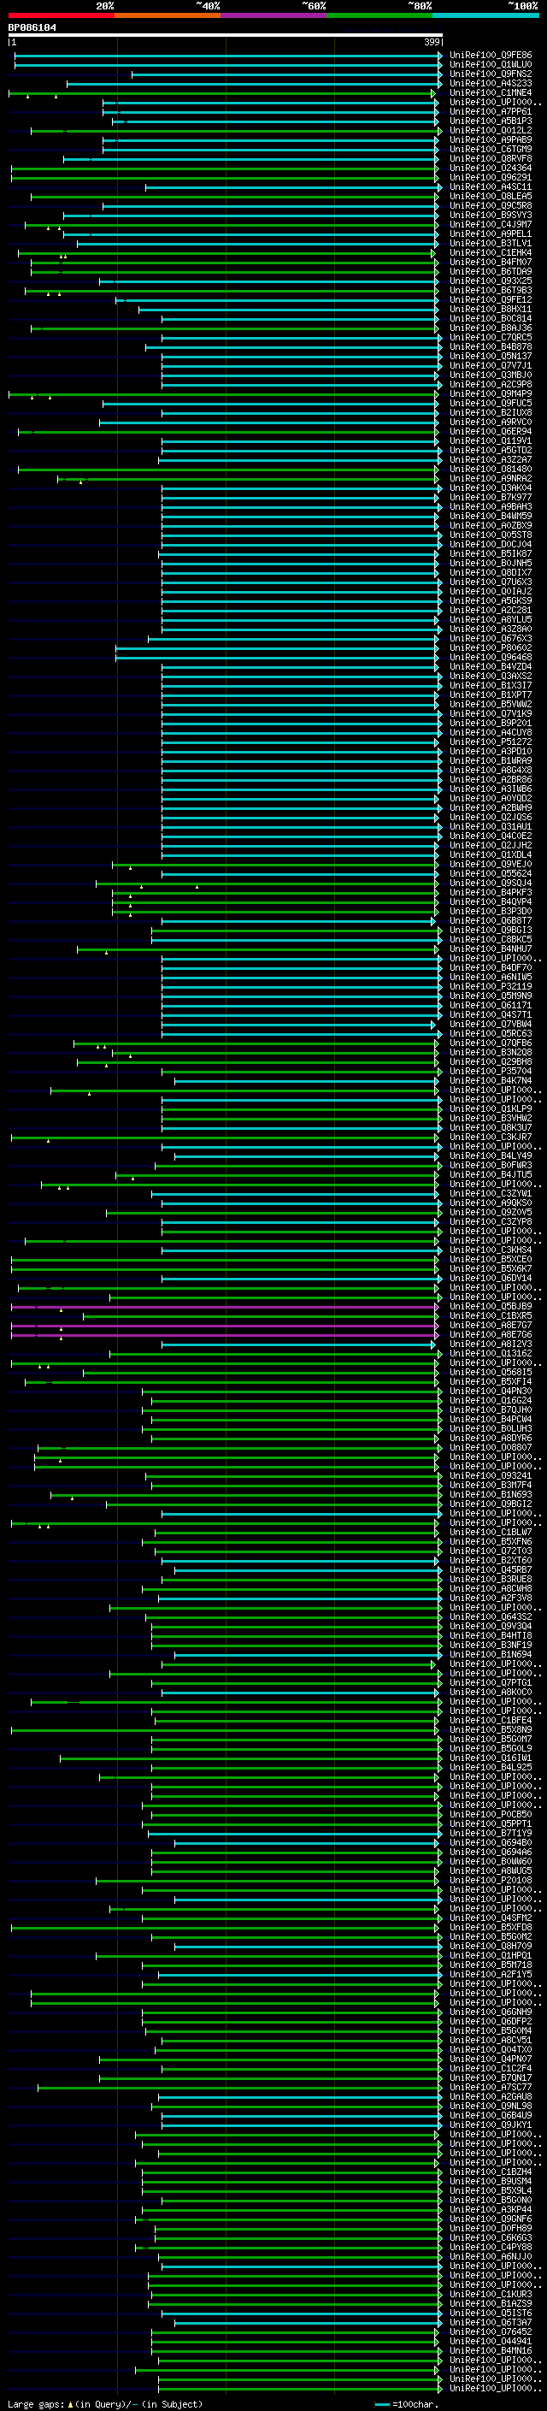
Task: Click the green ~80% identity legend segment
Action: [x=379, y=16]
